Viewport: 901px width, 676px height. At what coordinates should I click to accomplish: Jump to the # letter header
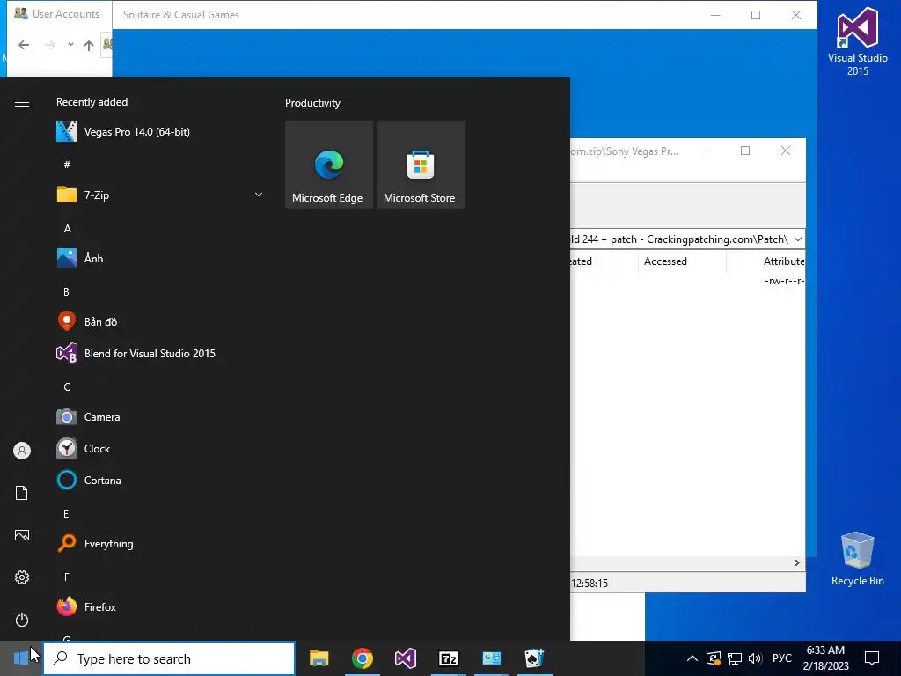67,165
